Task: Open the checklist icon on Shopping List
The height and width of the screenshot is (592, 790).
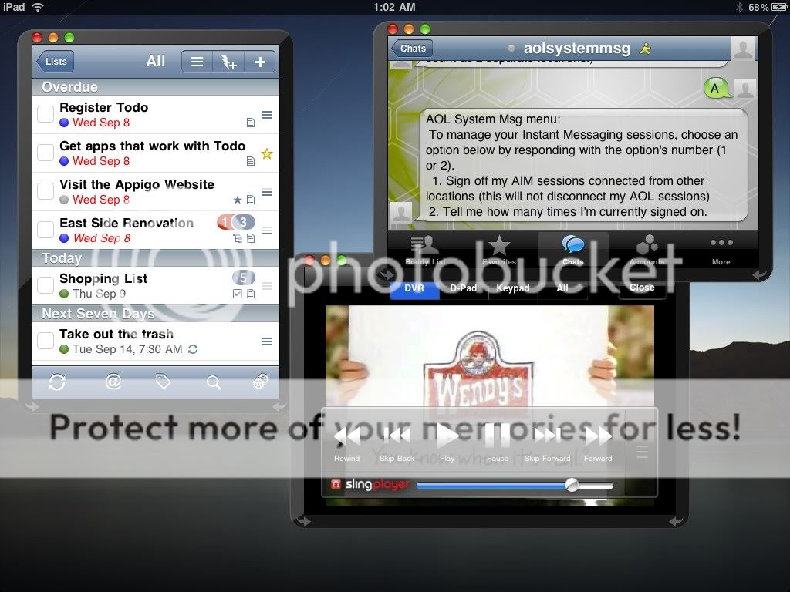Action: pos(238,294)
